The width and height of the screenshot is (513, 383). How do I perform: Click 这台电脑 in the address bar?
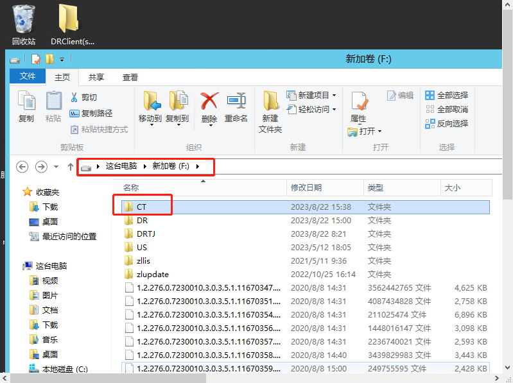pyautogui.click(x=121, y=166)
